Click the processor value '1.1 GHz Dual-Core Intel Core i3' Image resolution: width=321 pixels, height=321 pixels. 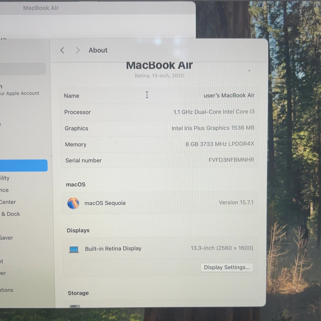[214, 112]
